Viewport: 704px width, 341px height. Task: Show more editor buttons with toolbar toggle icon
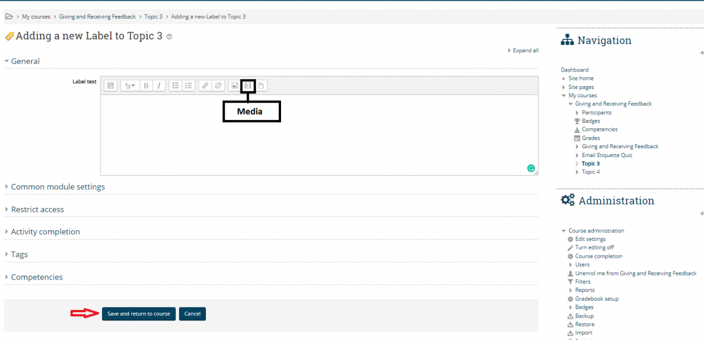(110, 86)
